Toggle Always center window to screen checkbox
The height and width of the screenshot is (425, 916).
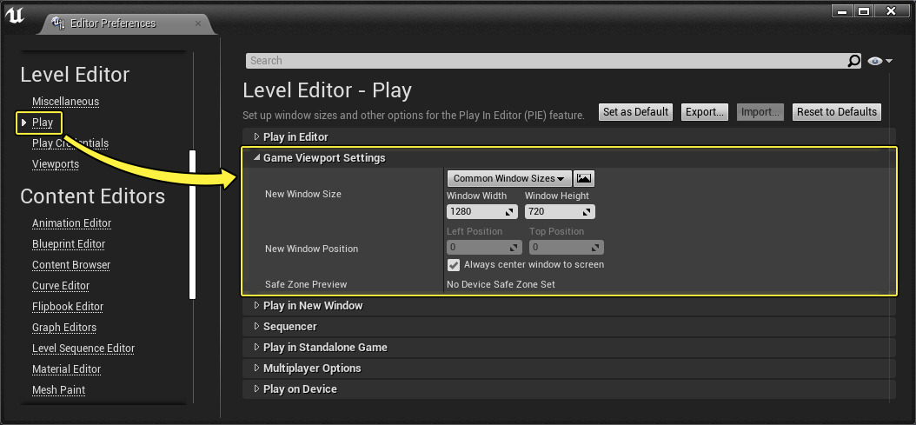[x=454, y=265]
